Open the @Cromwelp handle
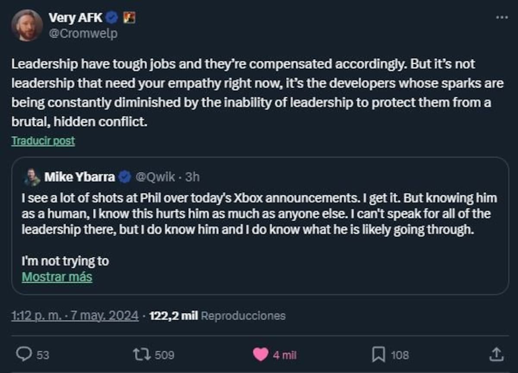The width and height of the screenshot is (518, 373). coord(83,33)
